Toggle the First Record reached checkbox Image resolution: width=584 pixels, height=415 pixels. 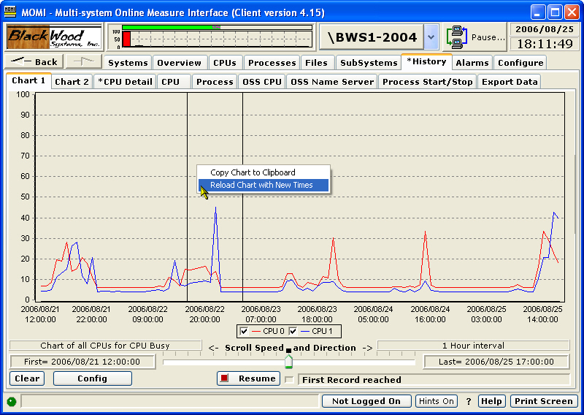289,380
